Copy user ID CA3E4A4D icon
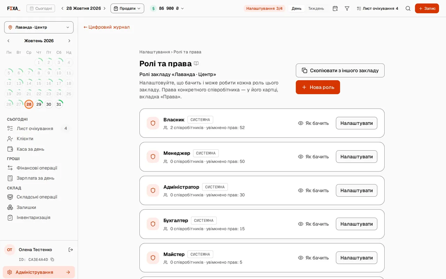The image size is (446, 279). (52, 259)
